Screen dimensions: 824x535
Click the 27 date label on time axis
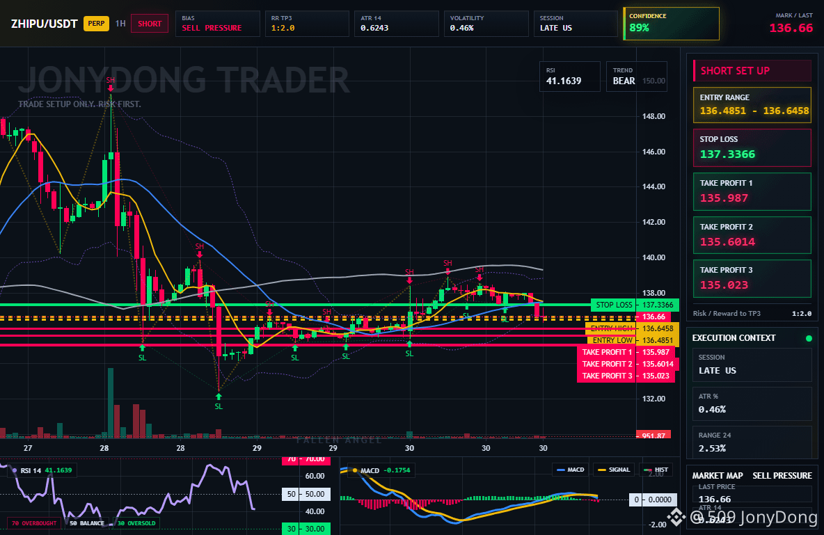click(x=28, y=448)
